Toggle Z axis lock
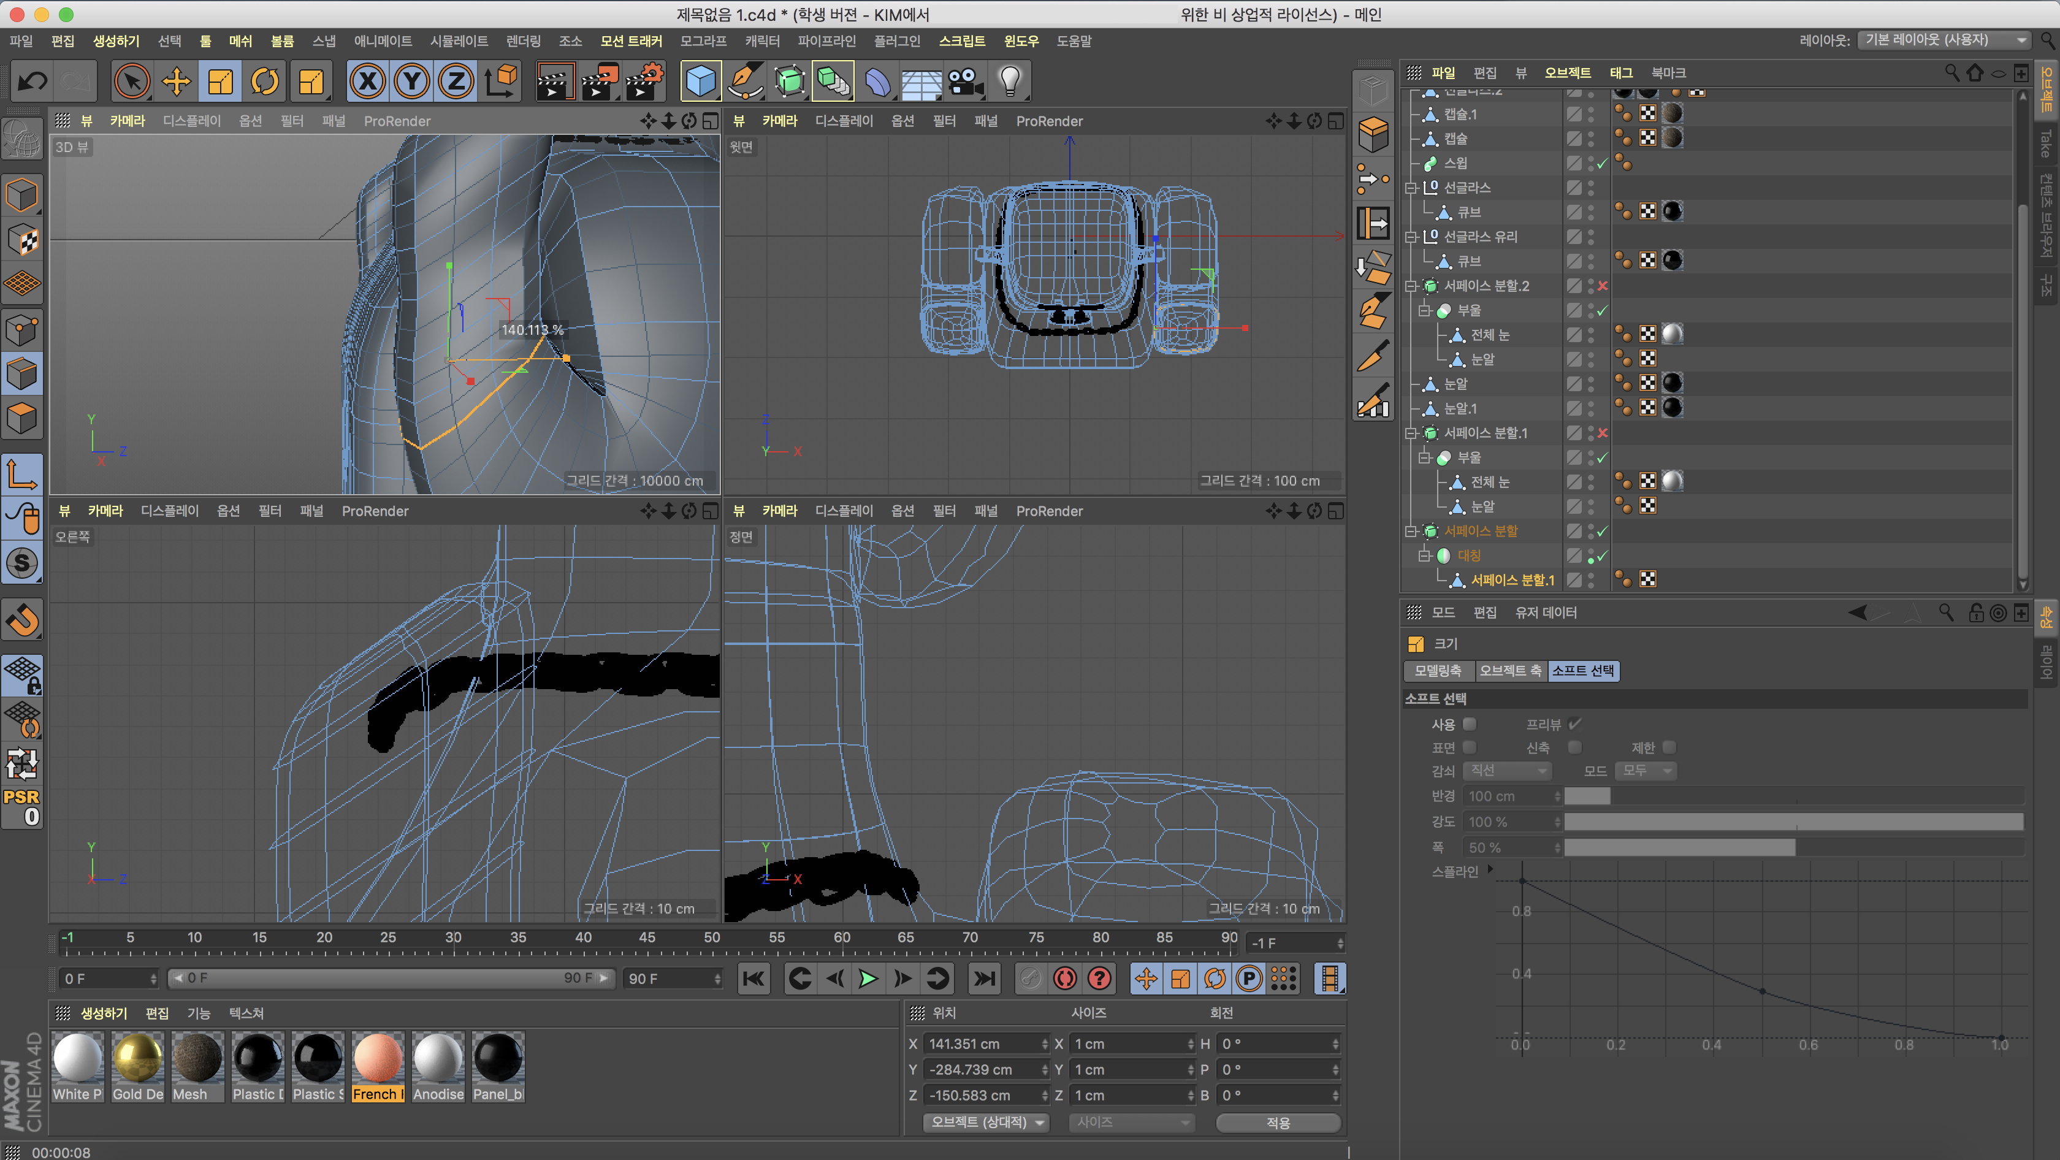The height and width of the screenshot is (1160, 2060). click(x=457, y=81)
